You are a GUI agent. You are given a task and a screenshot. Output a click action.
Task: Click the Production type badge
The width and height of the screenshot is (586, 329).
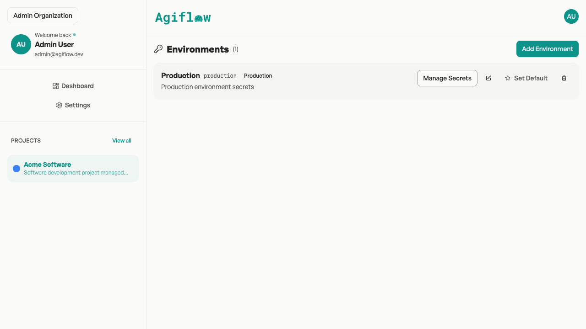click(x=258, y=76)
